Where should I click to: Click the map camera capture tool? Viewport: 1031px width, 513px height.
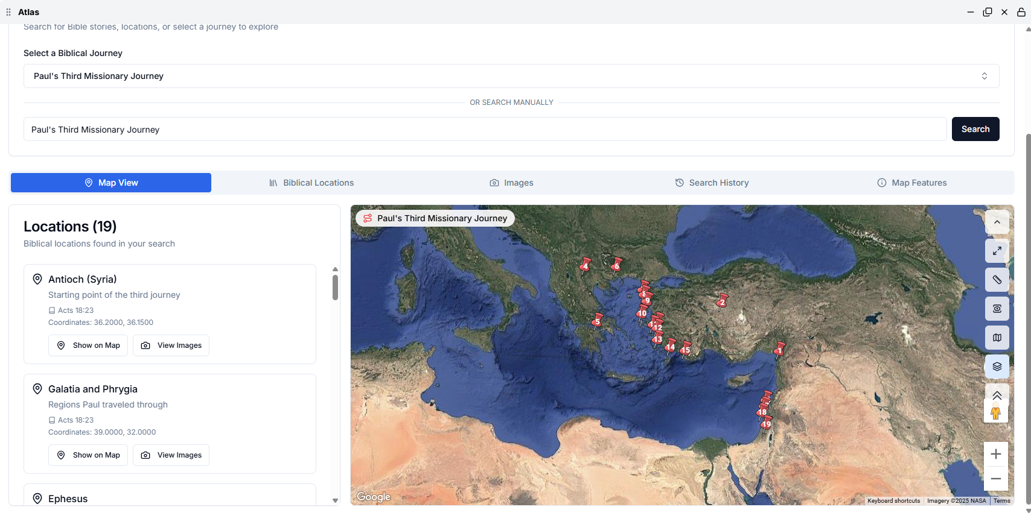pyautogui.click(x=997, y=309)
